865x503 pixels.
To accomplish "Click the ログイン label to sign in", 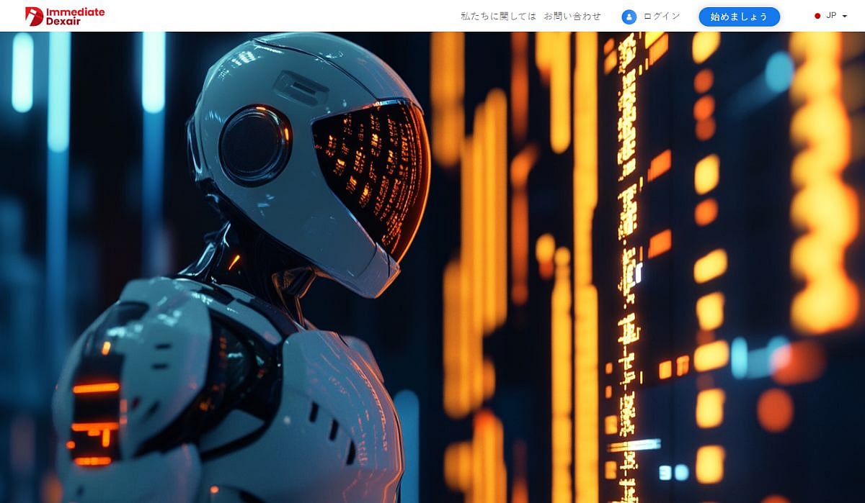I will (x=660, y=16).
